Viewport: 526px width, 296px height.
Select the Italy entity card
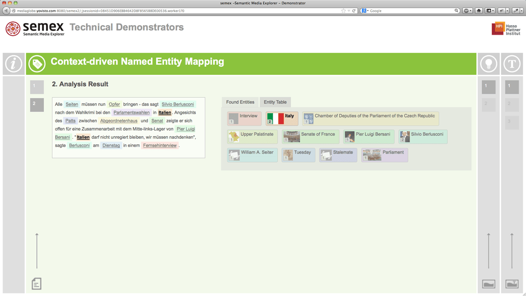pyautogui.click(x=281, y=118)
